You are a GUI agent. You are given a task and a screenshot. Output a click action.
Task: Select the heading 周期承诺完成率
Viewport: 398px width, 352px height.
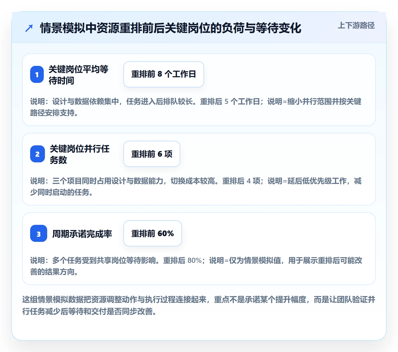coord(82,234)
